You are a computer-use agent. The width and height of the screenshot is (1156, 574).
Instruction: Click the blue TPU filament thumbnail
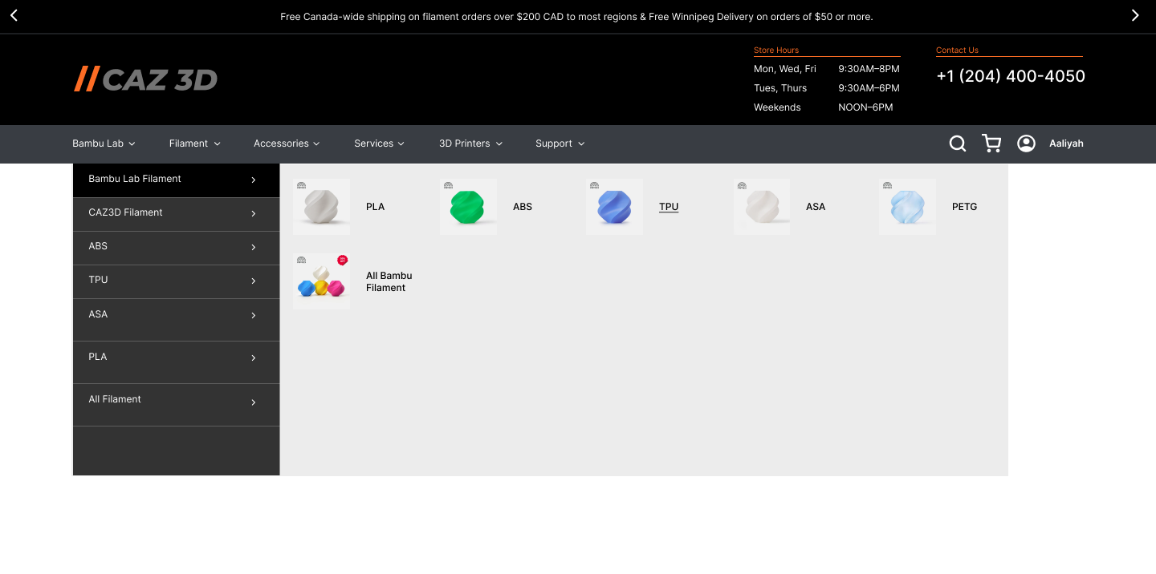[x=614, y=207]
